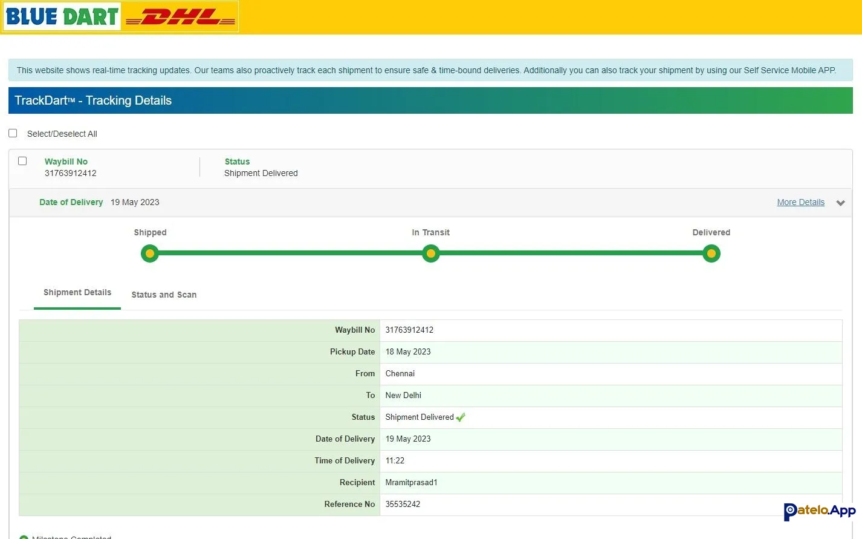
Task: Click the Shipped milestone circle
Action: 150,253
